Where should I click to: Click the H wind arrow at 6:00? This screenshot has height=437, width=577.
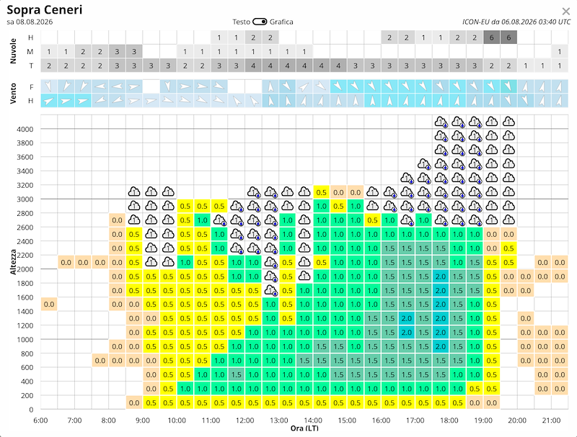[x=49, y=101]
